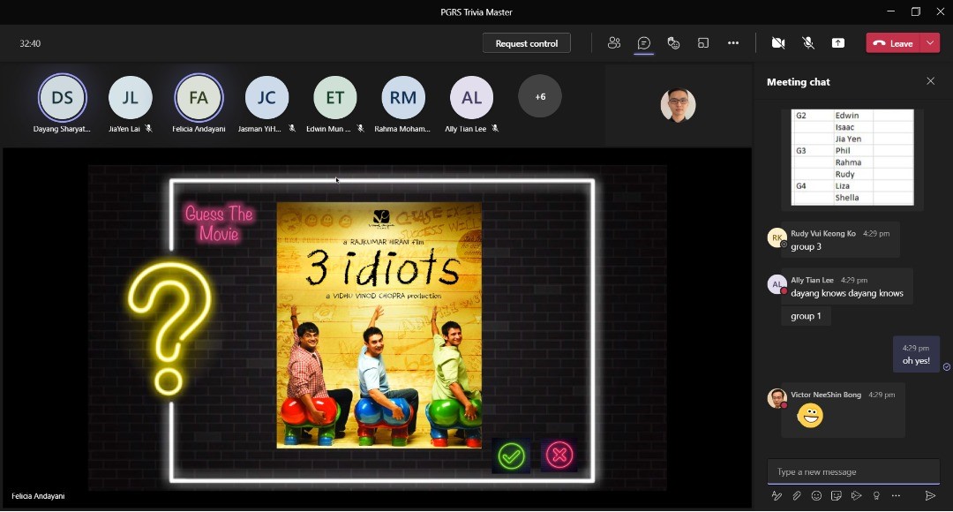Click the pink X mark on the slide
953x512 pixels.
point(559,455)
